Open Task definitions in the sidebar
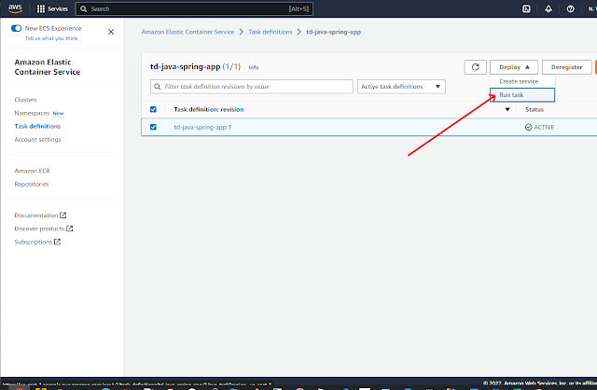Viewport: 597px width, 390px height. 37,126
